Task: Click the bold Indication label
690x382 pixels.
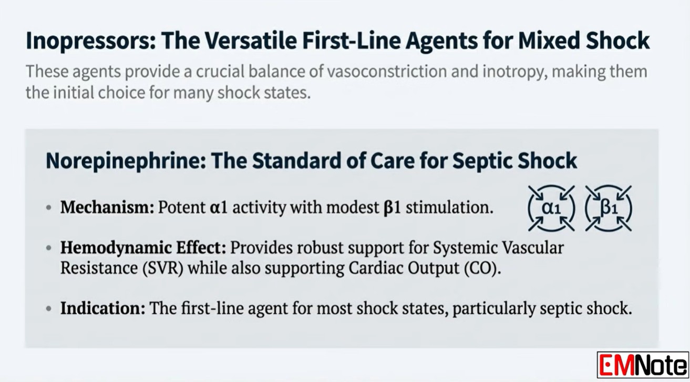Action: point(102,308)
